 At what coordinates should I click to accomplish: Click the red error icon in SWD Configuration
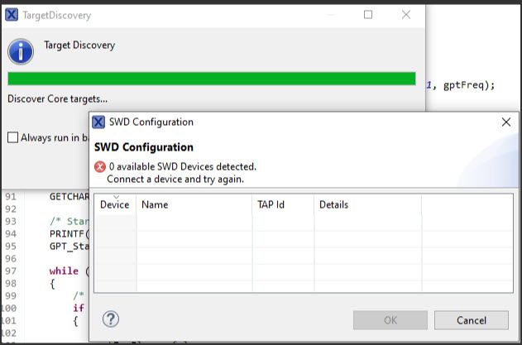point(100,167)
